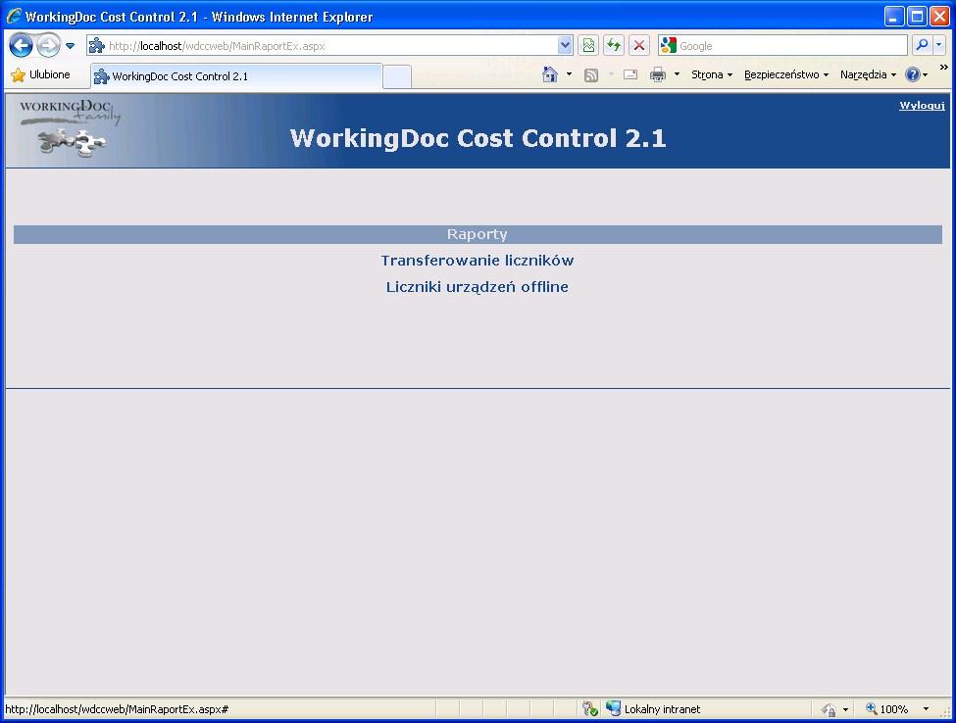The image size is (956, 723).
Task: Open Ulubione favorites star button
Action: point(41,74)
